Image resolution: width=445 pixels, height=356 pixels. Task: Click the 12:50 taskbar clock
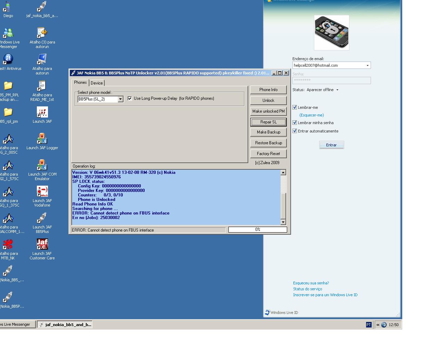(394, 325)
